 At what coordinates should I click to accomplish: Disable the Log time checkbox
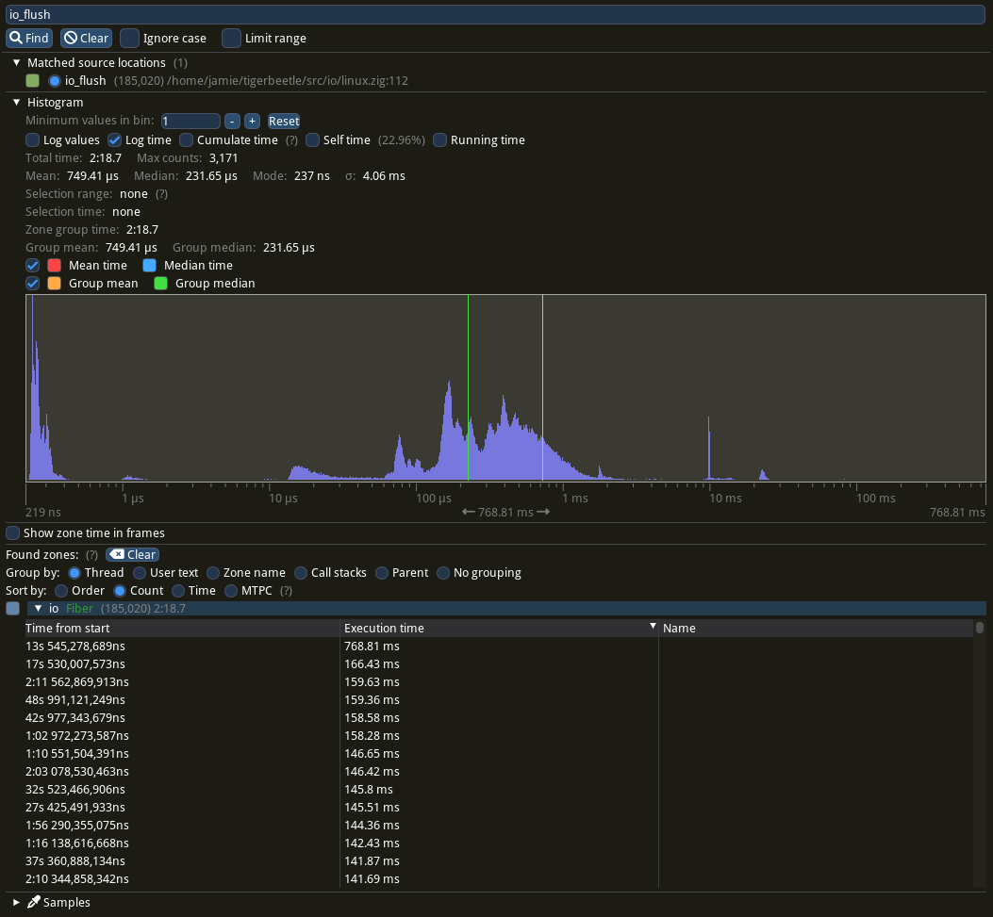click(115, 139)
